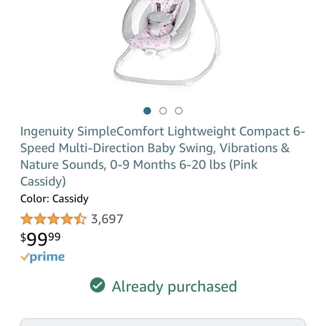
Task: Click the orange Prime checkmark icon
Action: point(25,257)
